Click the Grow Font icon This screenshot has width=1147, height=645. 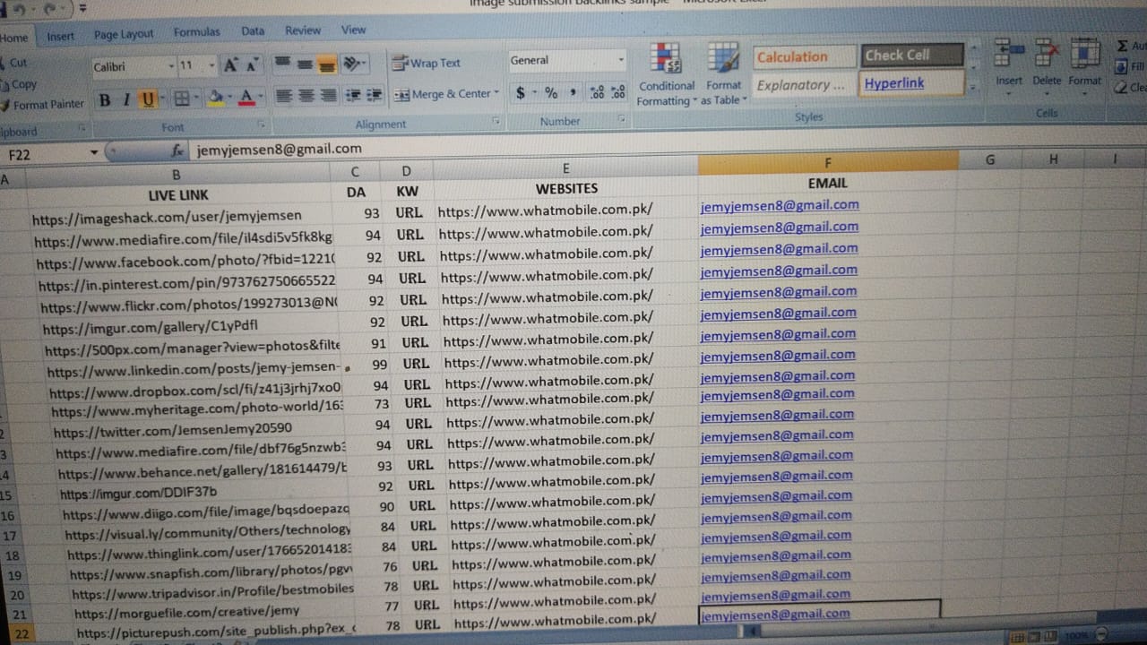click(231, 65)
